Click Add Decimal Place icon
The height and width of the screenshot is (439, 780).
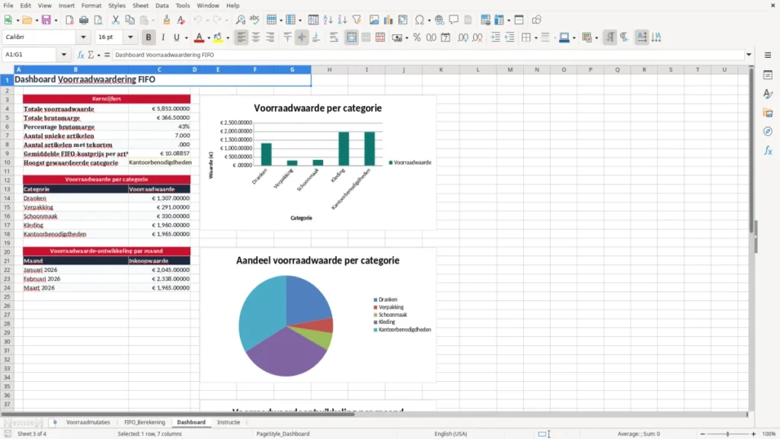(x=462, y=37)
